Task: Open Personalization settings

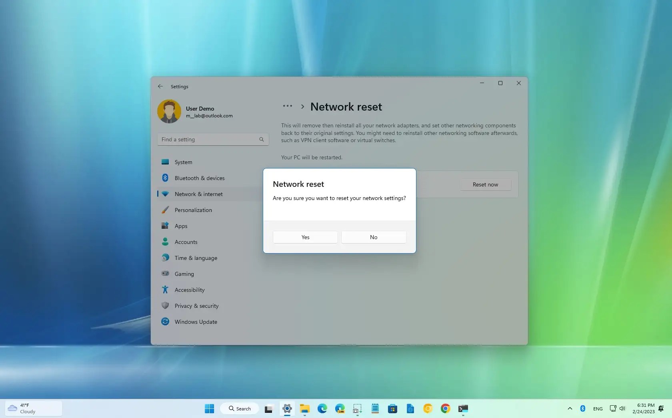Action: click(193, 210)
